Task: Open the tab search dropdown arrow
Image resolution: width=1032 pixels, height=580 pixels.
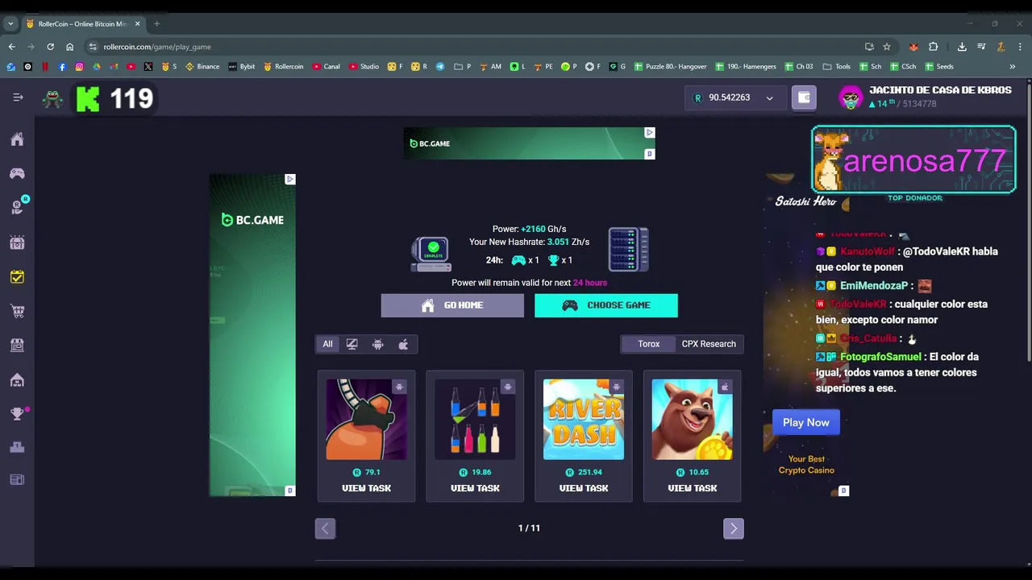Action: pyautogui.click(x=10, y=24)
